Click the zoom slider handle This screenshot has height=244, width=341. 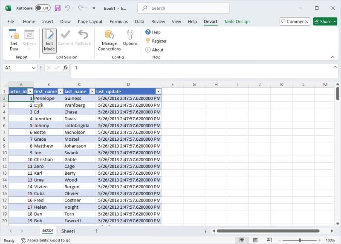tap(300, 240)
